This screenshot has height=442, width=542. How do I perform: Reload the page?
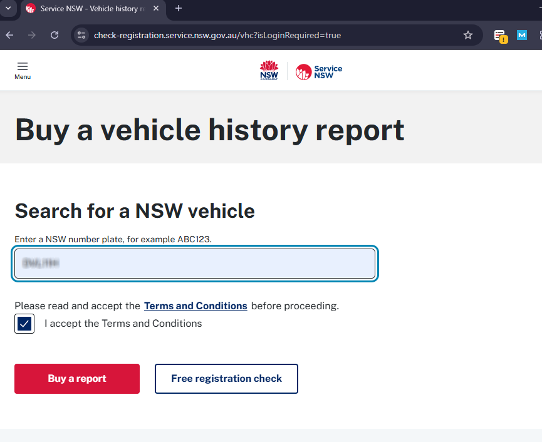pos(55,35)
